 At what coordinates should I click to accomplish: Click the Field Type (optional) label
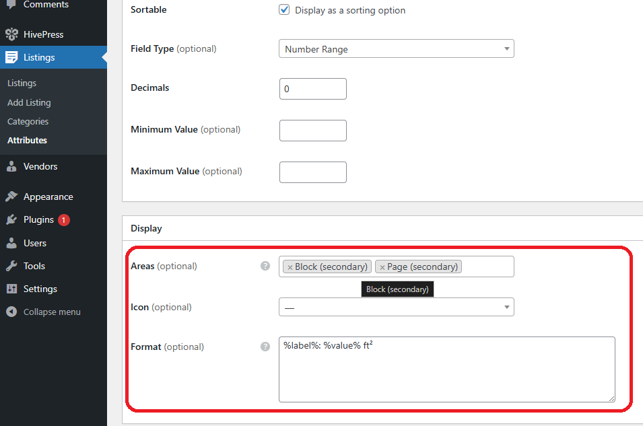[x=174, y=48]
